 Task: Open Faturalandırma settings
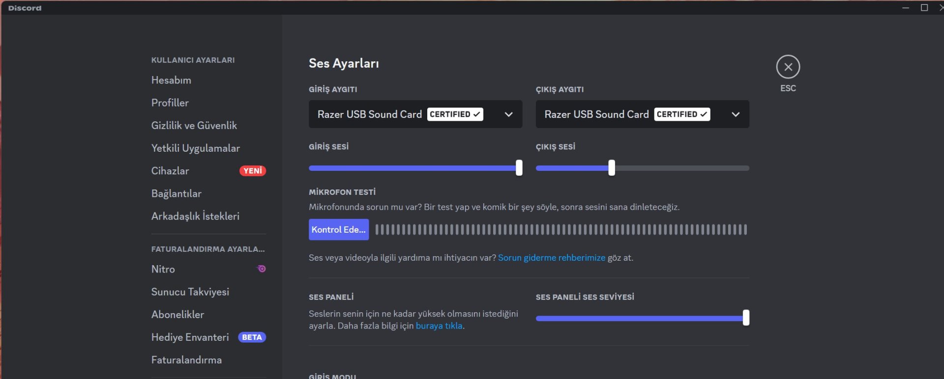click(x=186, y=360)
